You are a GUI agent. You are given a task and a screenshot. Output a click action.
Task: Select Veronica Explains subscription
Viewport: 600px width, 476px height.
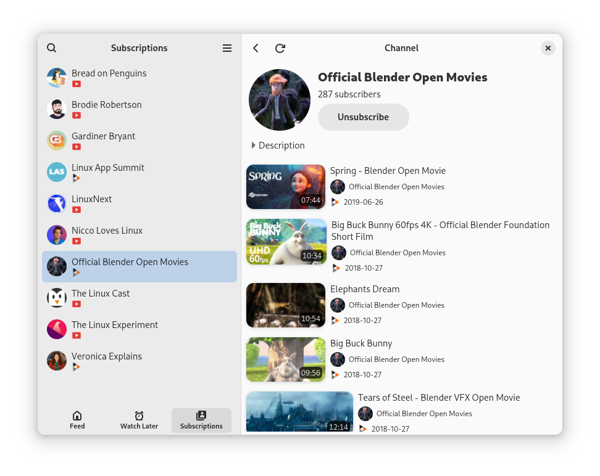click(x=140, y=361)
